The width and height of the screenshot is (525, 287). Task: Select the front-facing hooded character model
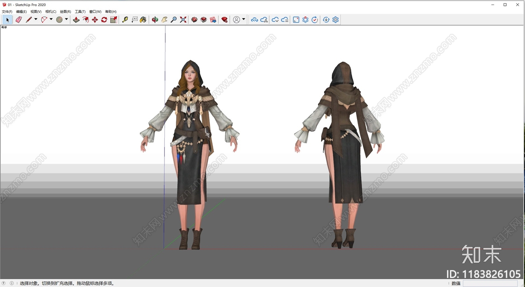(190, 154)
